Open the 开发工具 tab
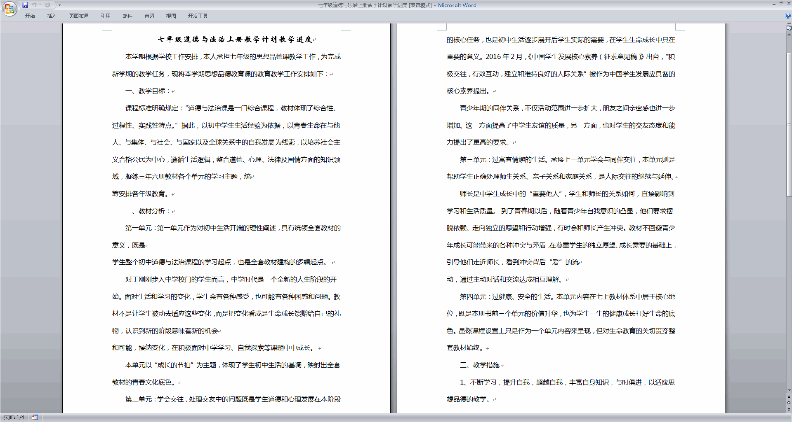 pos(198,16)
